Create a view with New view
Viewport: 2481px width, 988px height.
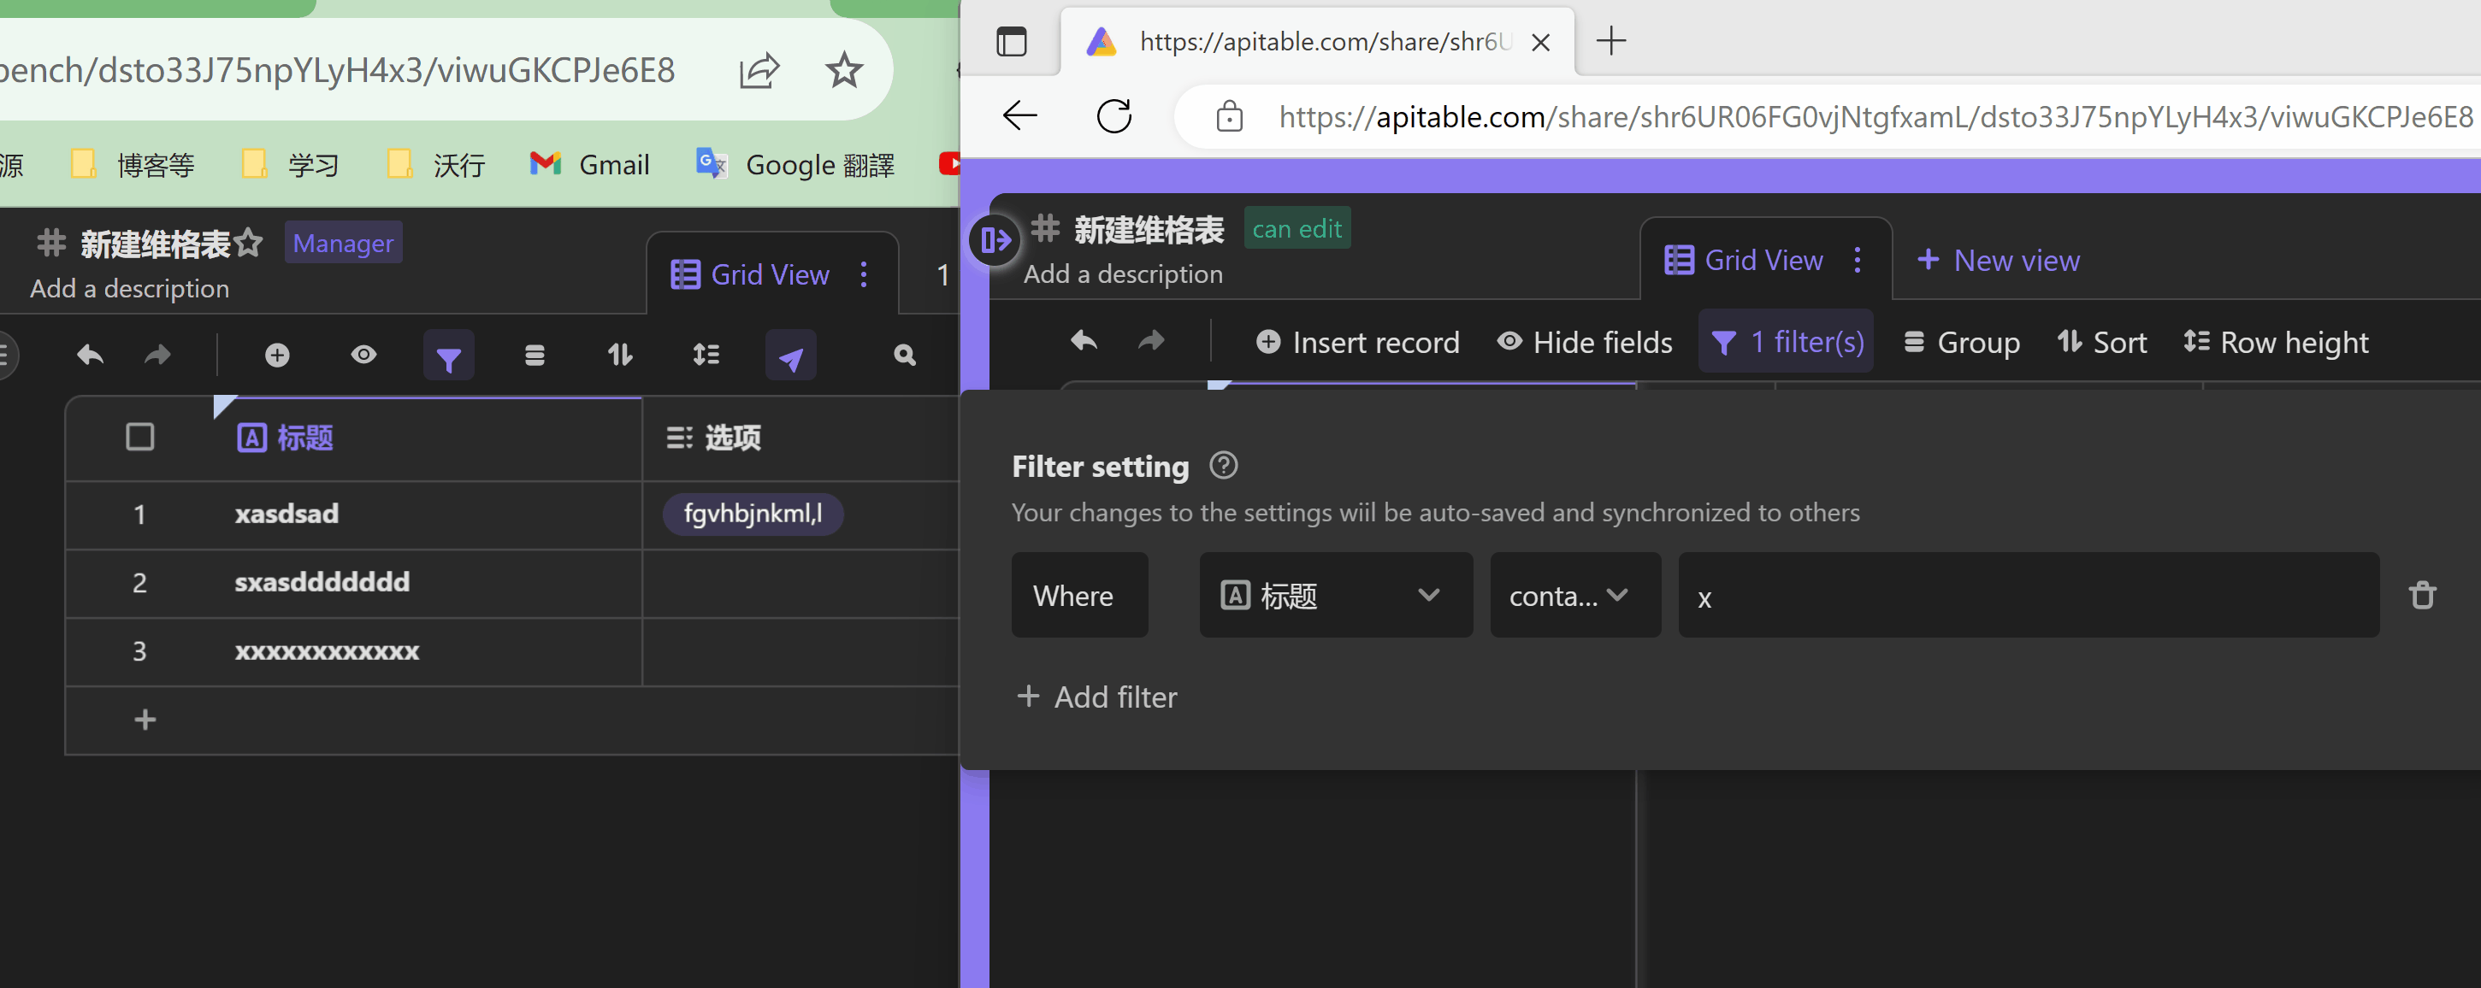[1999, 259]
